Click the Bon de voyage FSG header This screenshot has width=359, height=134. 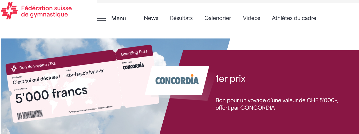point(37,66)
